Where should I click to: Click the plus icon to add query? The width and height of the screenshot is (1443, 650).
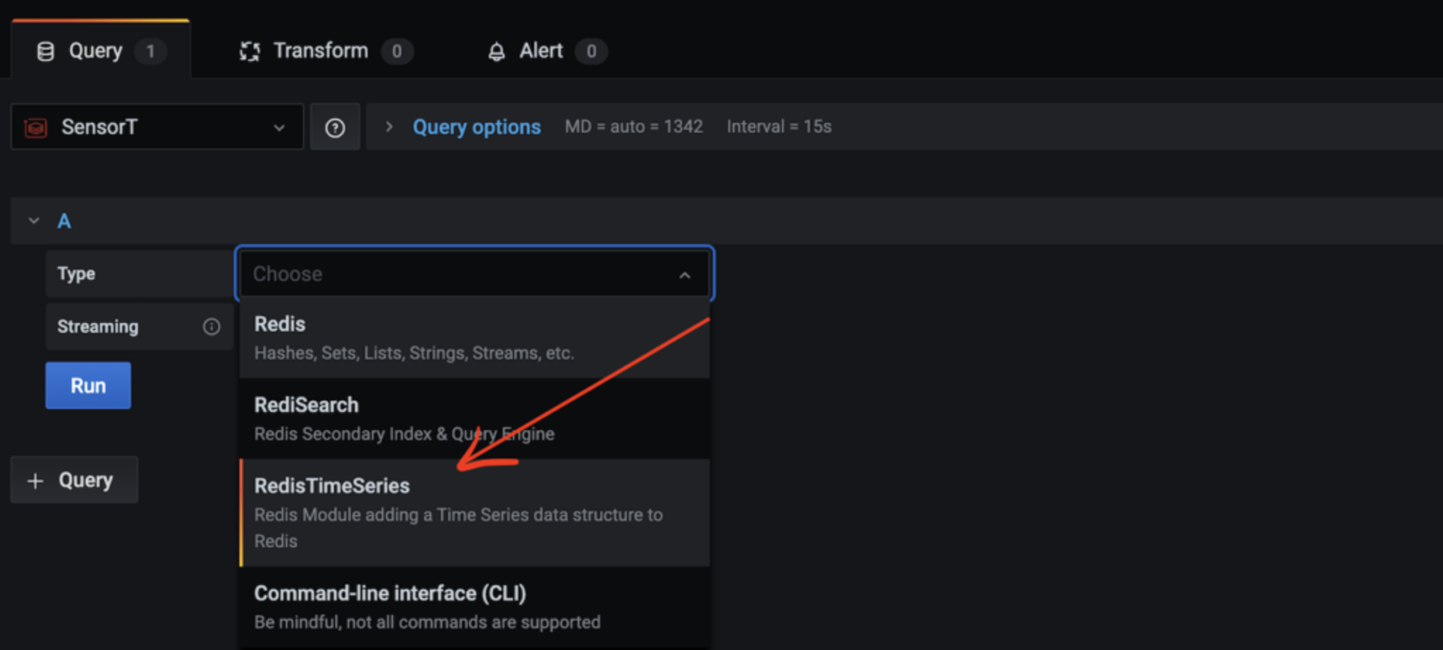tap(35, 481)
